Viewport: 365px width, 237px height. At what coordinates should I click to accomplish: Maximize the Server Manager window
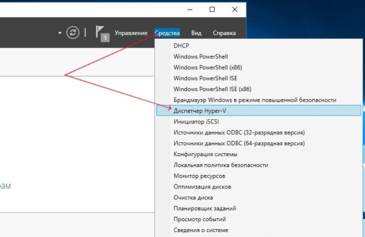tap(212, 9)
